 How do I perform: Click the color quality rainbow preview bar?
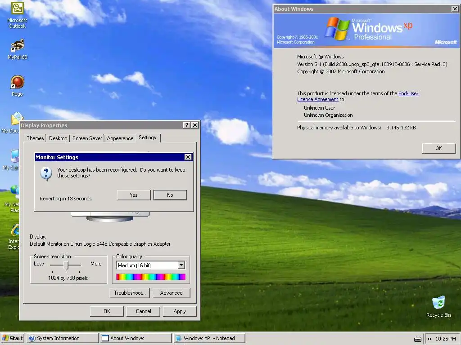click(x=151, y=277)
